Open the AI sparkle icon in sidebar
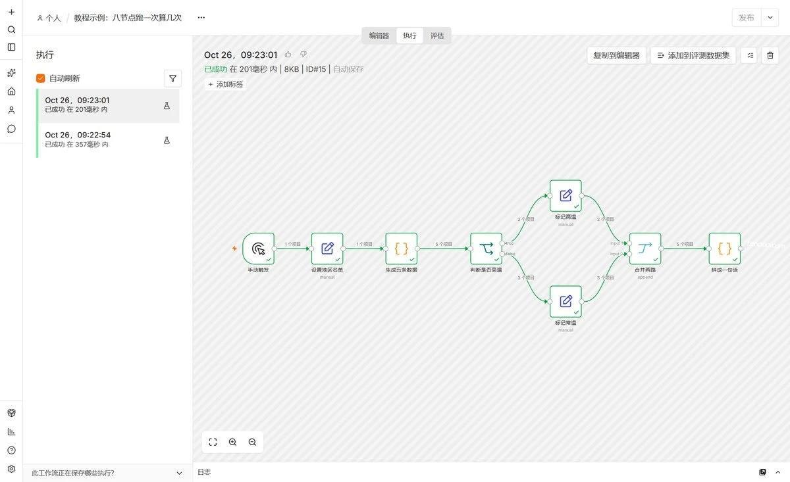 tap(11, 73)
